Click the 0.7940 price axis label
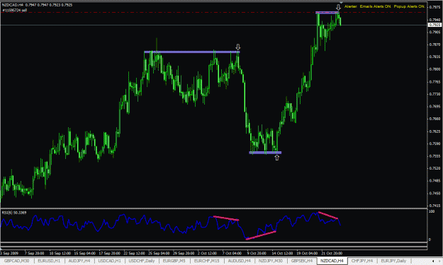 pyautogui.click(x=434, y=20)
